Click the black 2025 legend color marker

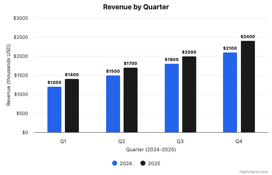click(143, 163)
